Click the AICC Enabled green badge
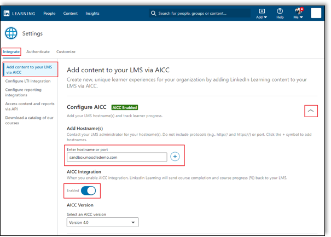The image size is (331, 237). [125, 107]
